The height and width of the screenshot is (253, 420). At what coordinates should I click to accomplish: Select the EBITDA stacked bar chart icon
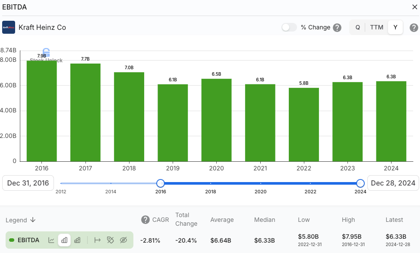pyautogui.click(x=77, y=240)
